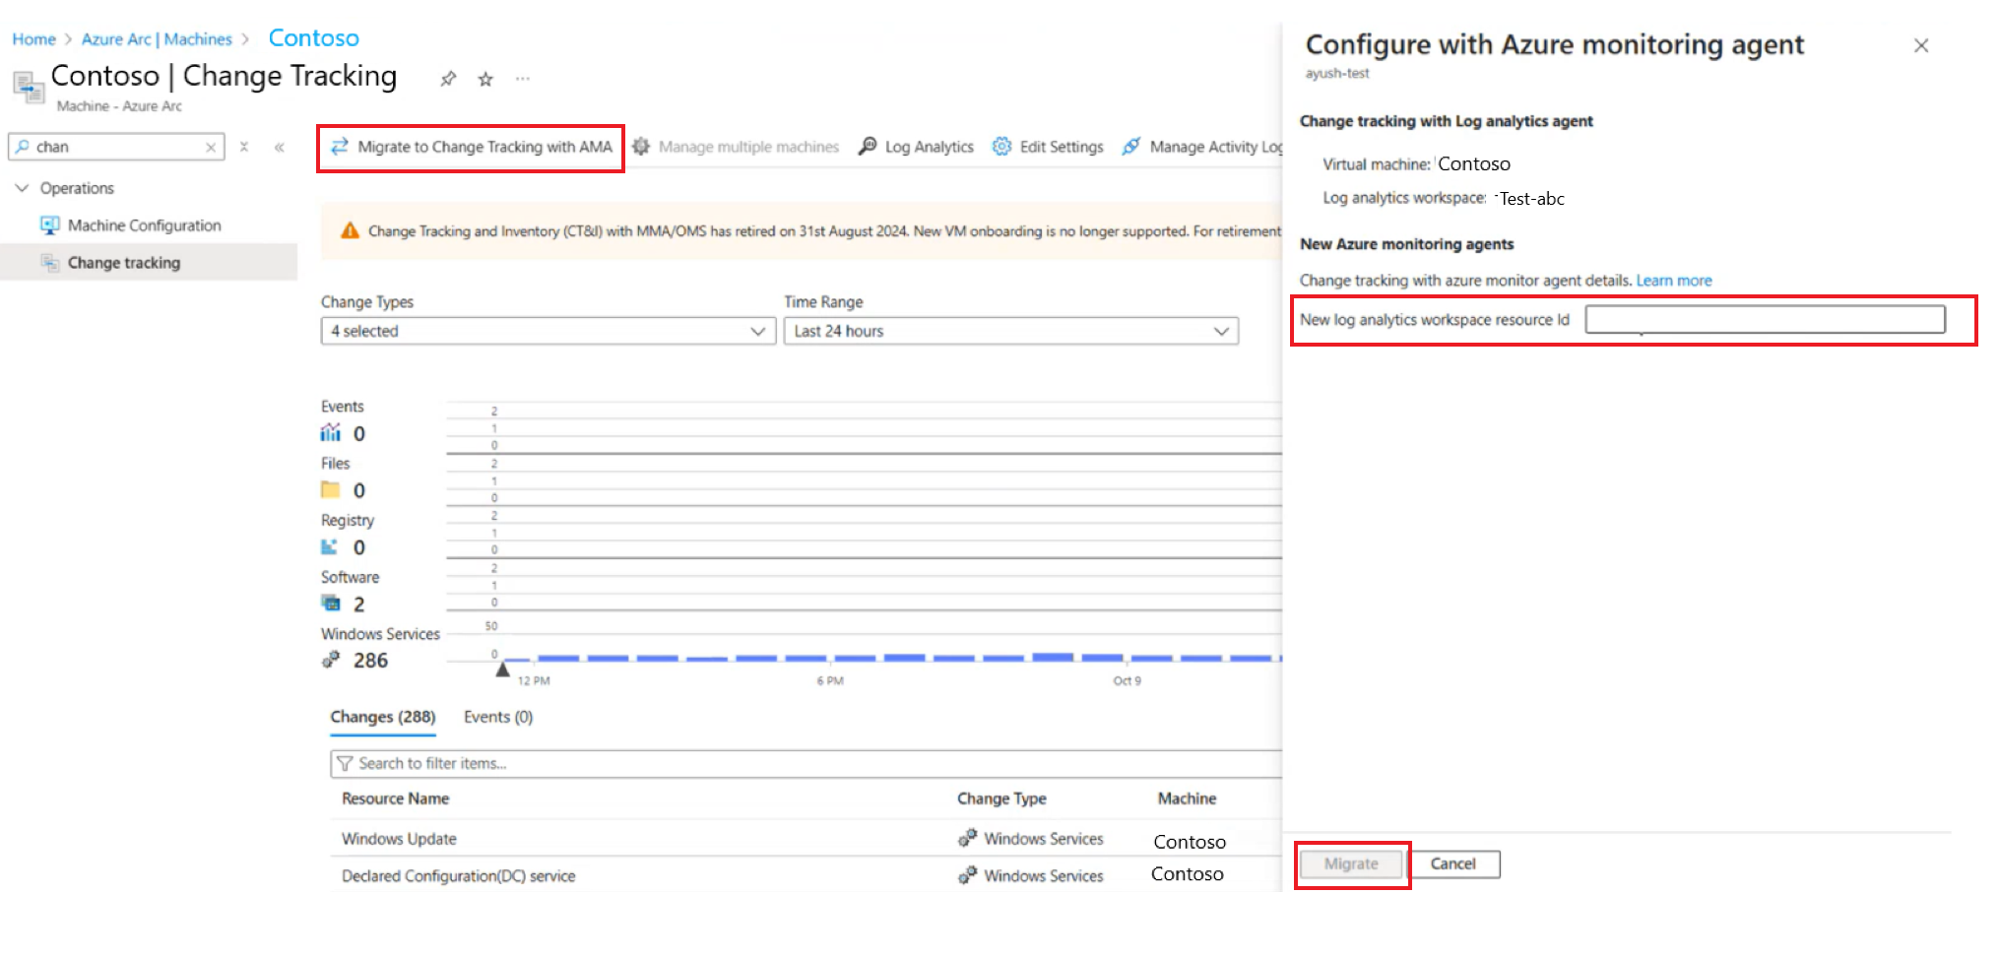Click the gear icon in Windows Update row
Screen dimensions: 2000x958
coord(967,838)
